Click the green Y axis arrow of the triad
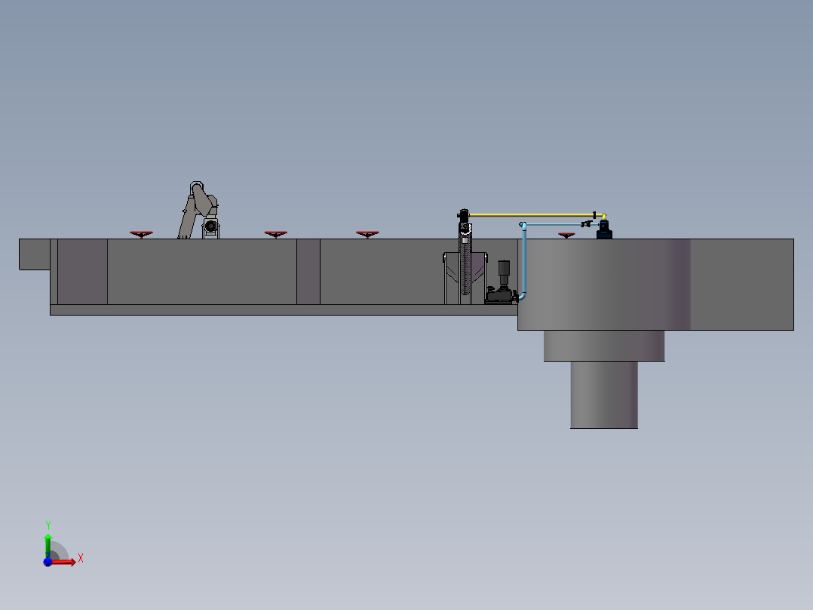Image resolution: width=813 pixels, height=610 pixels. [x=48, y=544]
